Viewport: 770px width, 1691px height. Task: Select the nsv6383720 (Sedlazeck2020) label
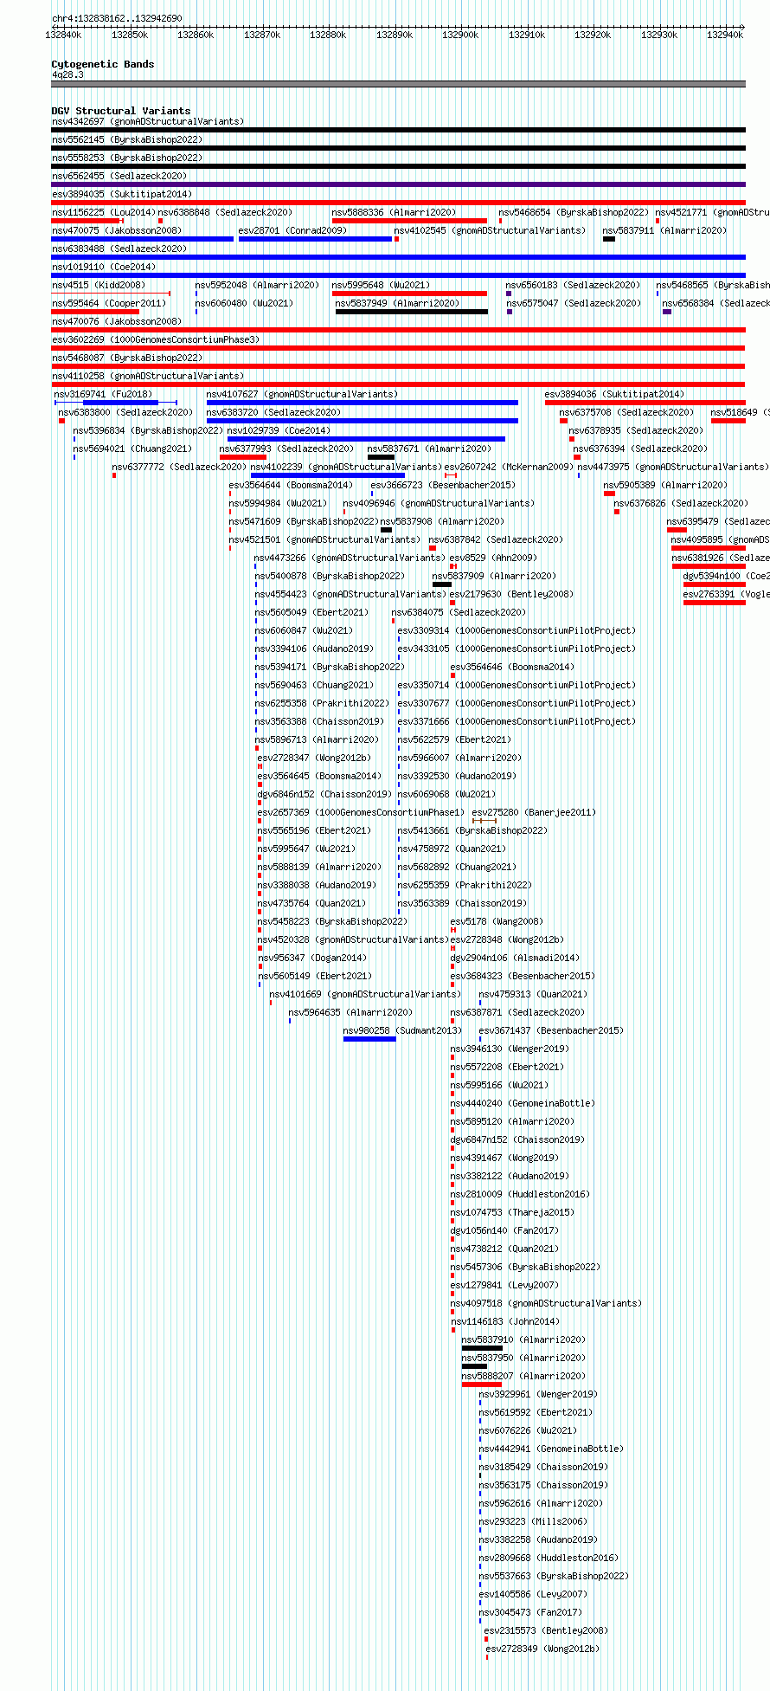pos(273,412)
